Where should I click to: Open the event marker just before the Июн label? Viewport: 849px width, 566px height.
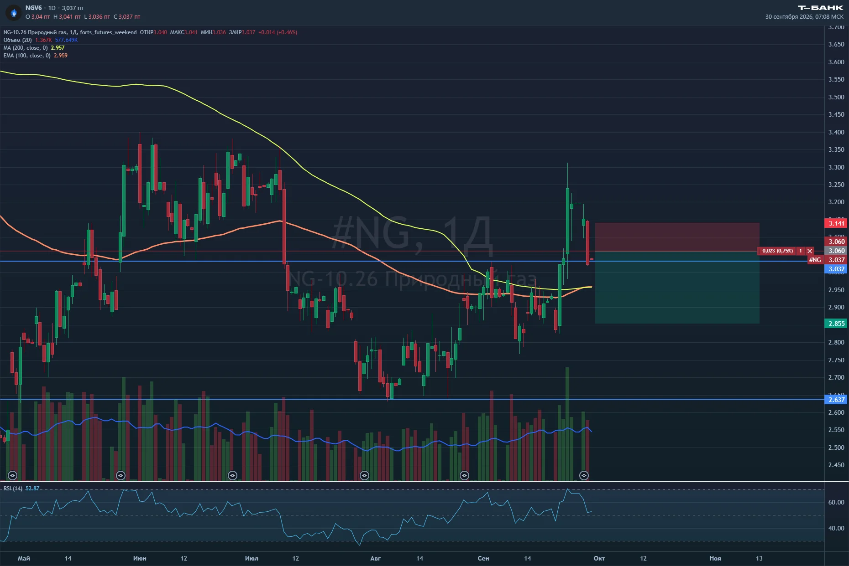pos(121,476)
